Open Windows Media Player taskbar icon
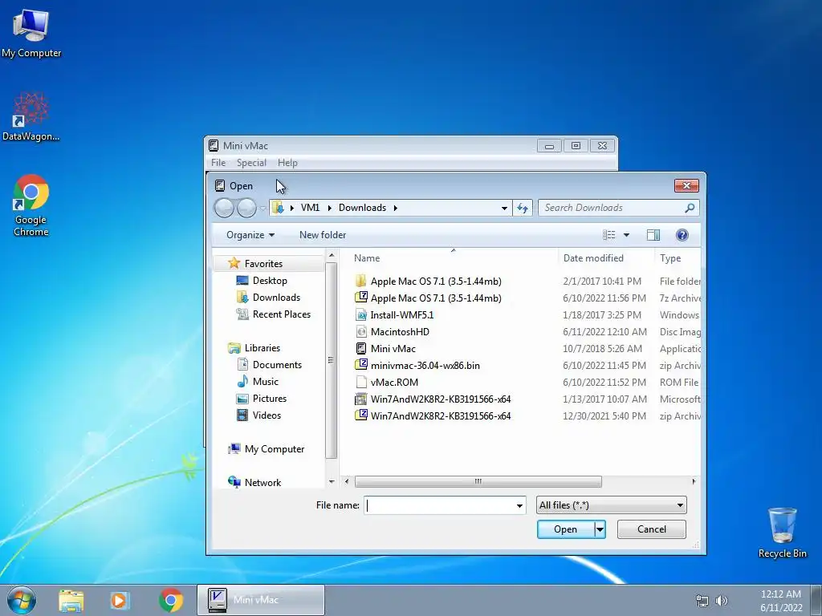822x616 pixels. pyautogui.click(x=120, y=601)
